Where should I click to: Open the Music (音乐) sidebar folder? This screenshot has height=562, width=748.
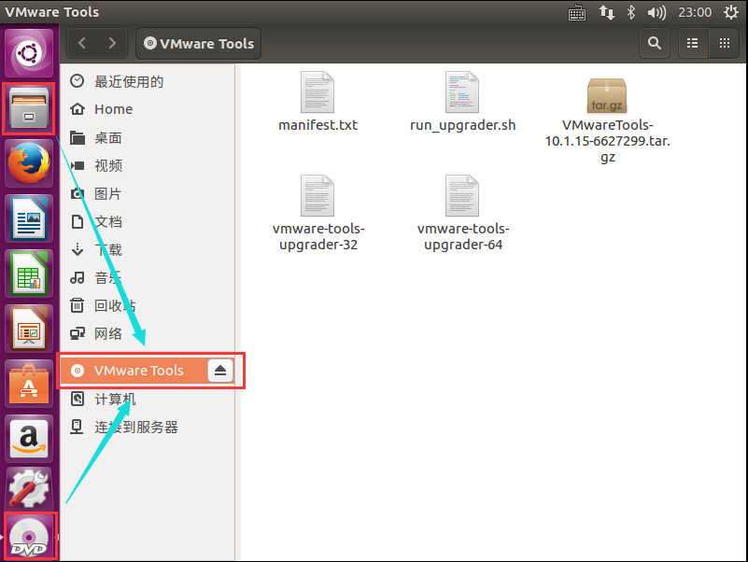tap(147, 277)
